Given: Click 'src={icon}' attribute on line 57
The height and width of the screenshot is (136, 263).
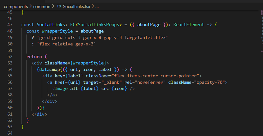Looking at the screenshot, I should coord(114,89).
